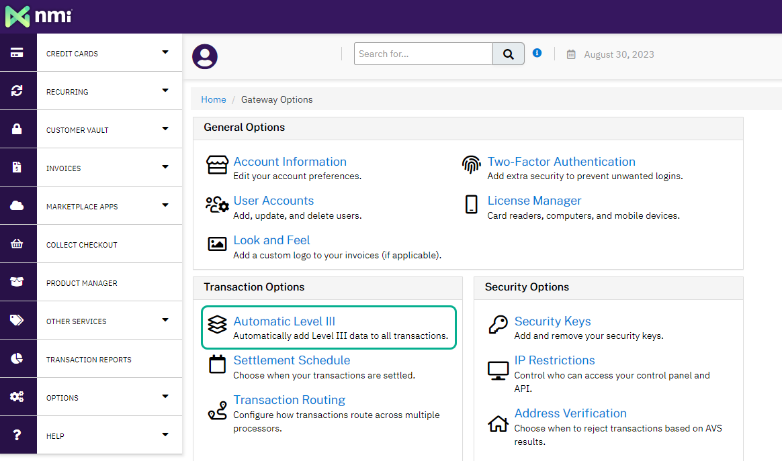Image resolution: width=782 pixels, height=461 pixels.
Task: Click the Customer Vault lock icon
Action: click(17, 129)
